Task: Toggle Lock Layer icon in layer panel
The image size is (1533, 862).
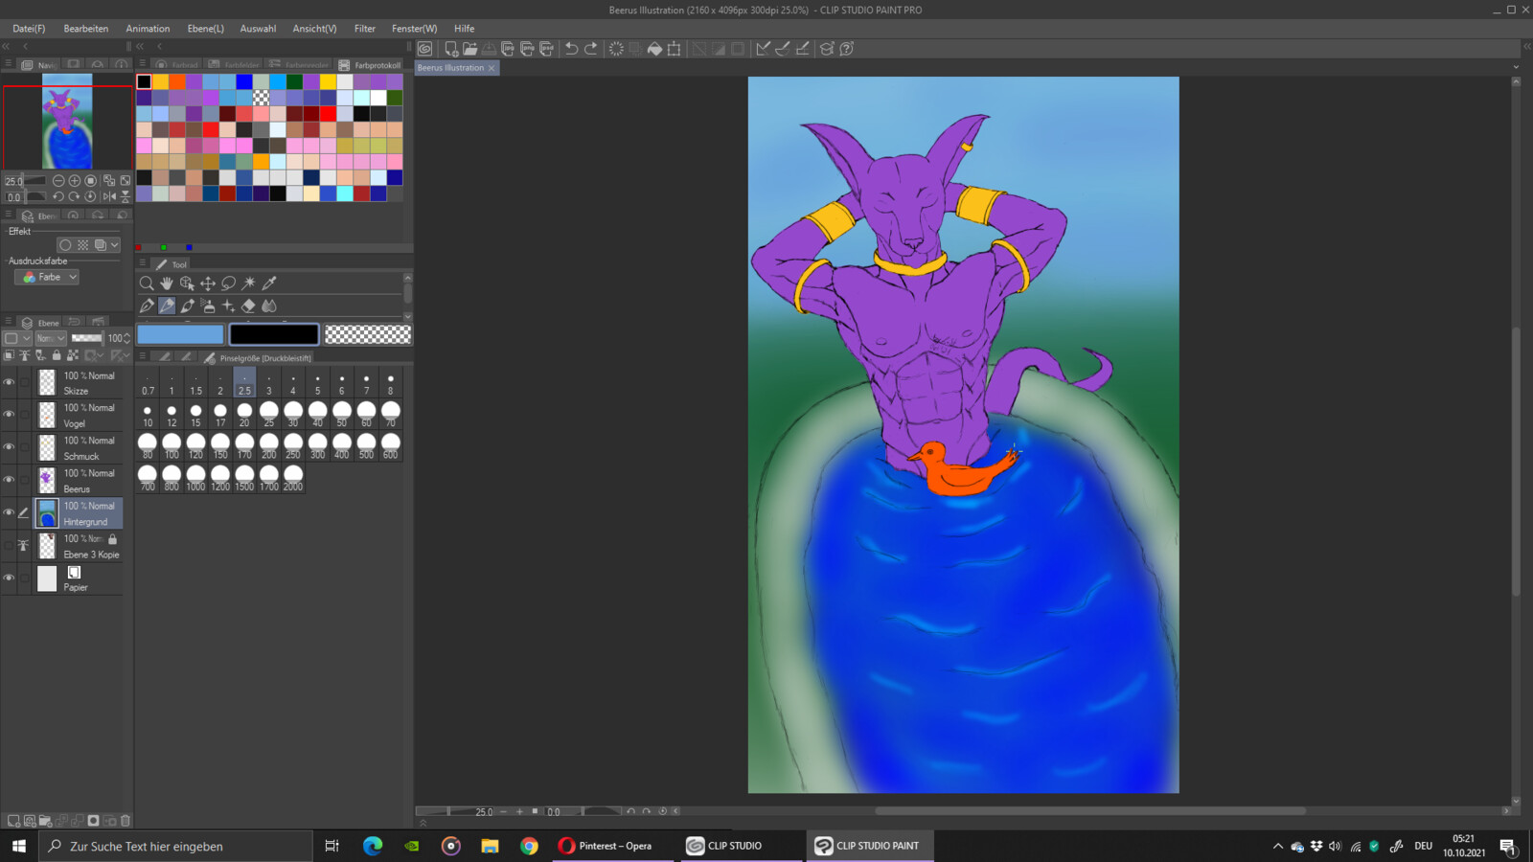Action: pyautogui.click(x=57, y=355)
